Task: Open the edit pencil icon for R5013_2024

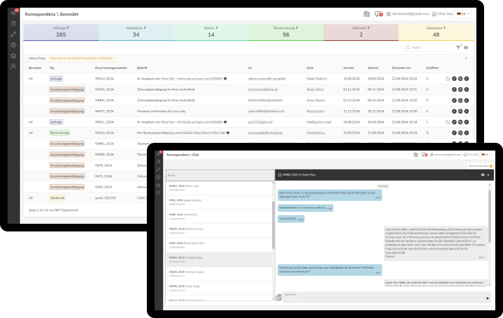Action: pyautogui.click(x=454, y=79)
